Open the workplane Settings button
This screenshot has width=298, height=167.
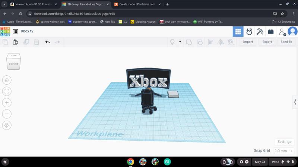(284, 142)
